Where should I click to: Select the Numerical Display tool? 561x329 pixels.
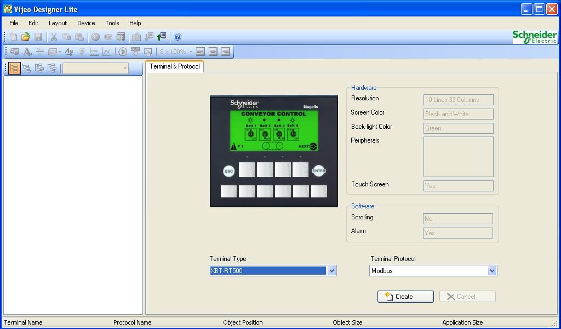(39, 51)
